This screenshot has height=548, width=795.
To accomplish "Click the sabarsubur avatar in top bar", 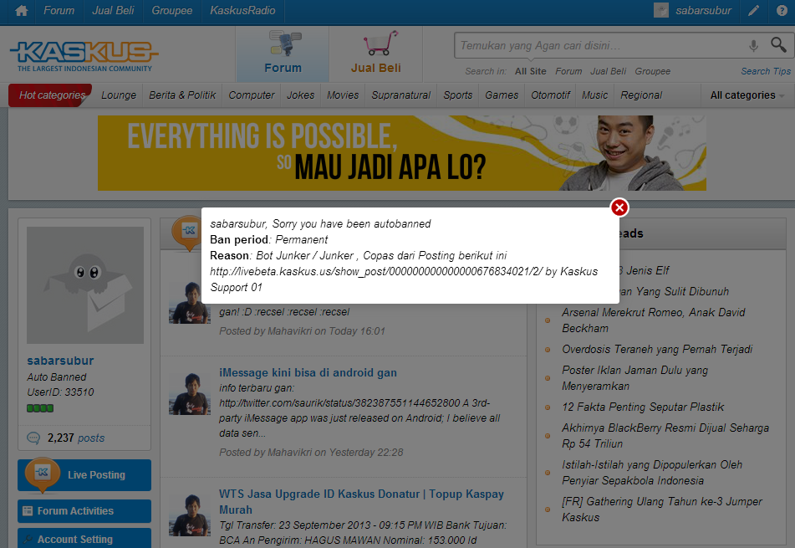I will [x=661, y=10].
